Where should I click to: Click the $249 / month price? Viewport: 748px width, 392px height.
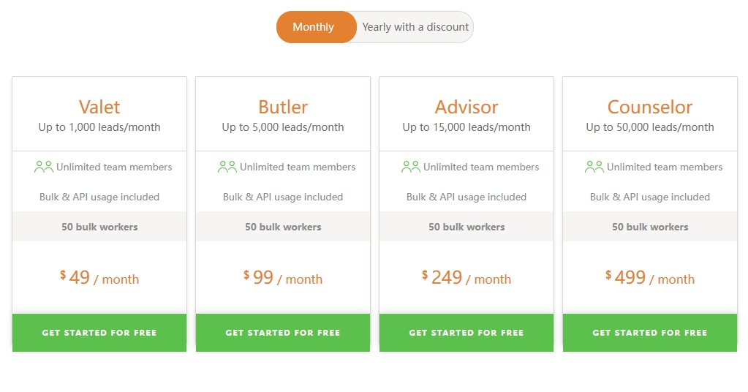466,278
